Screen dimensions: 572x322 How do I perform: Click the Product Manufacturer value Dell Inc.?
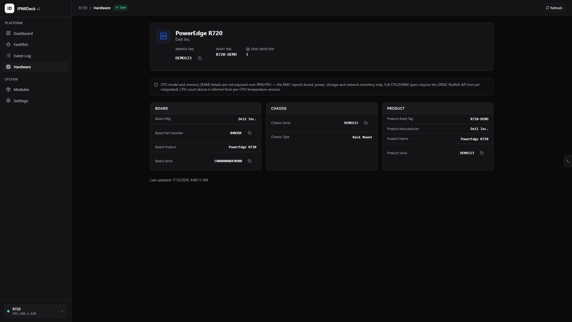pyautogui.click(x=479, y=129)
